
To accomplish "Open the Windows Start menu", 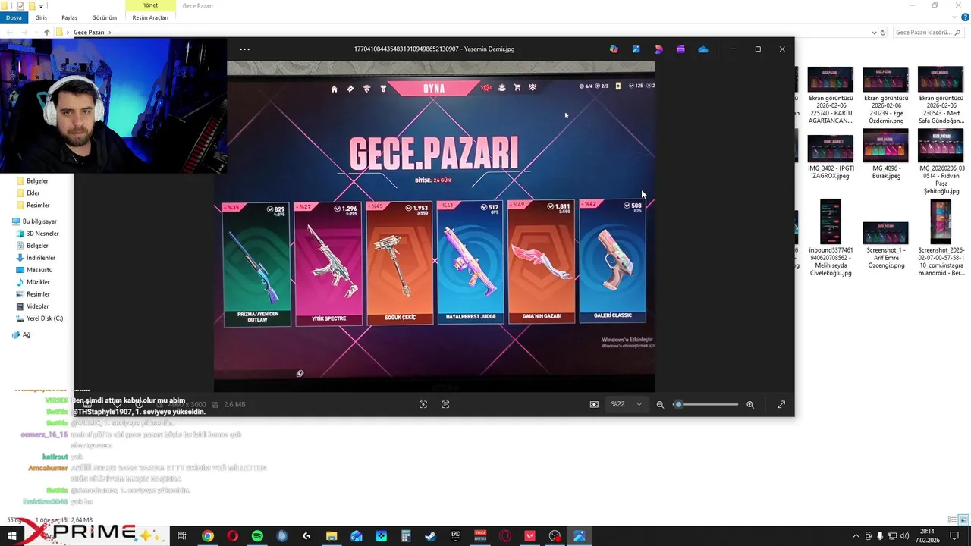I will [12, 536].
